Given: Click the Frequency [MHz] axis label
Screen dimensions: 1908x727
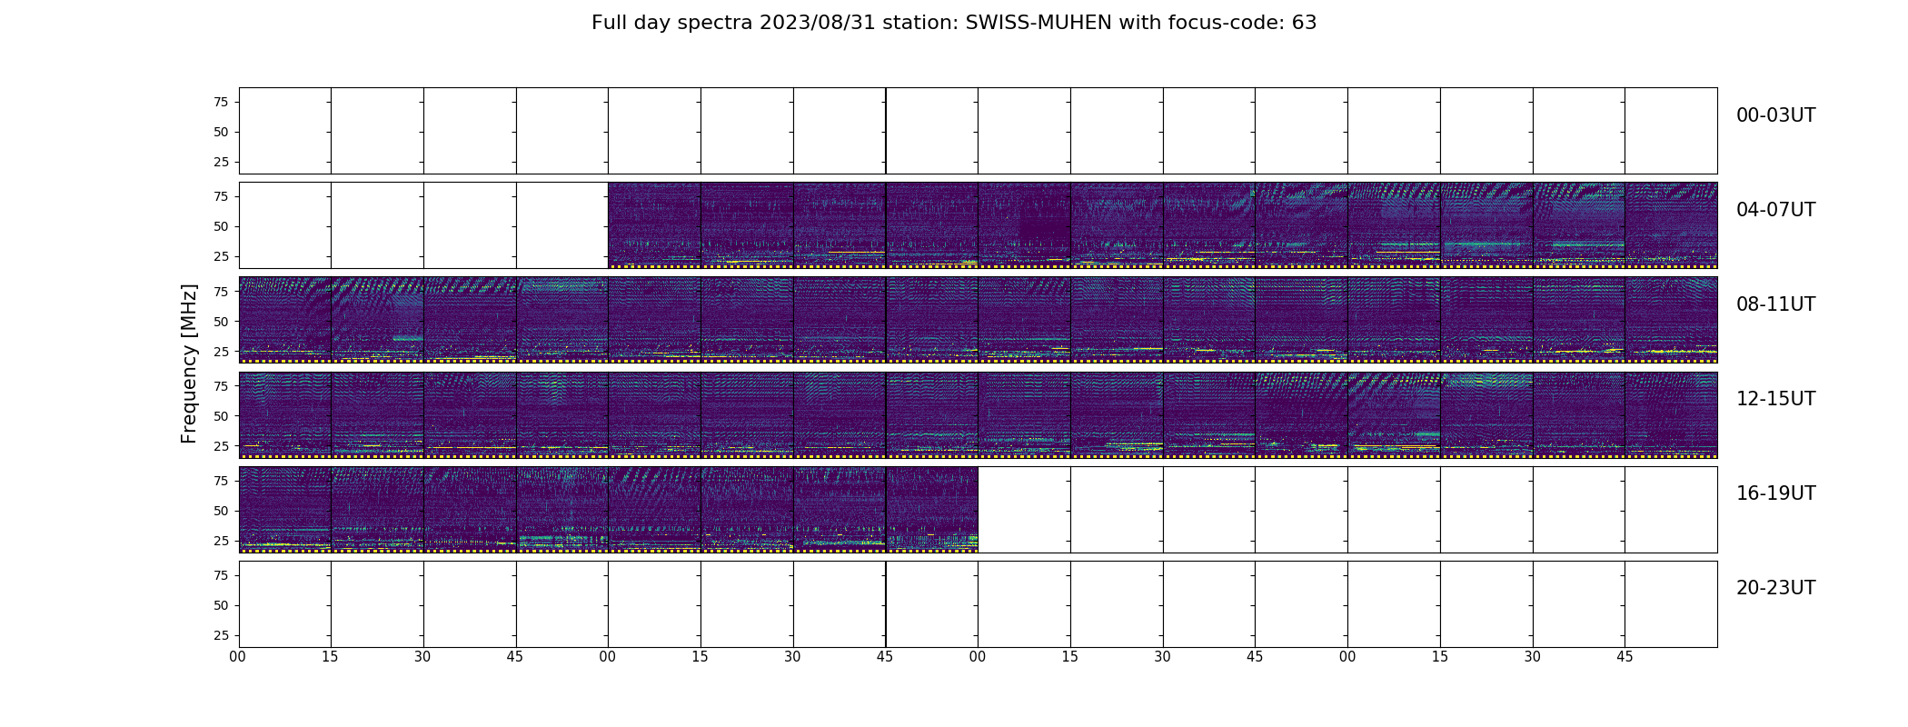Looking at the screenshot, I should (x=189, y=363).
